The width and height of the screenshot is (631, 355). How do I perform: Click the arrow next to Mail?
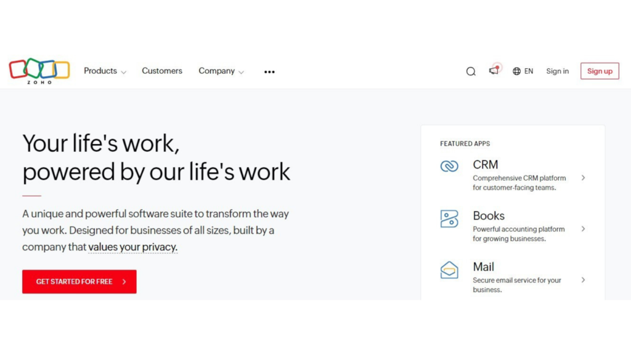[x=583, y=280]
